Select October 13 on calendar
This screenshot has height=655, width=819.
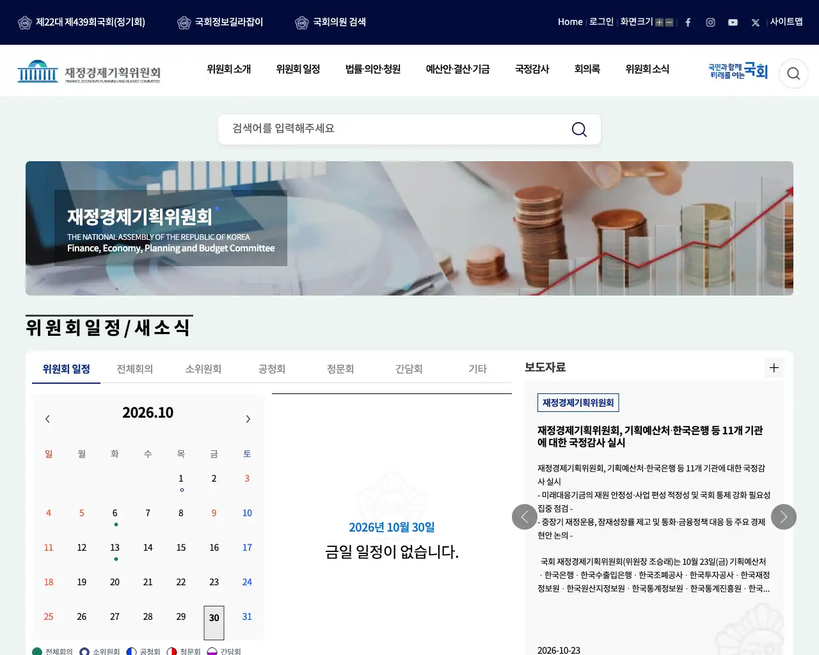coord(115,548)
